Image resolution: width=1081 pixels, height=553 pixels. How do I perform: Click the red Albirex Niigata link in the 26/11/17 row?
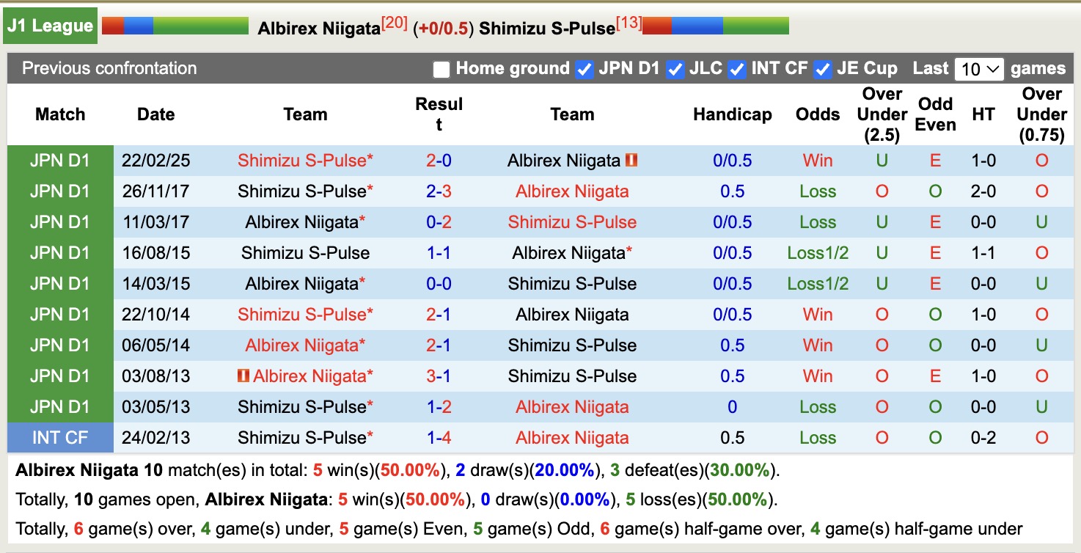coord(572,191)
